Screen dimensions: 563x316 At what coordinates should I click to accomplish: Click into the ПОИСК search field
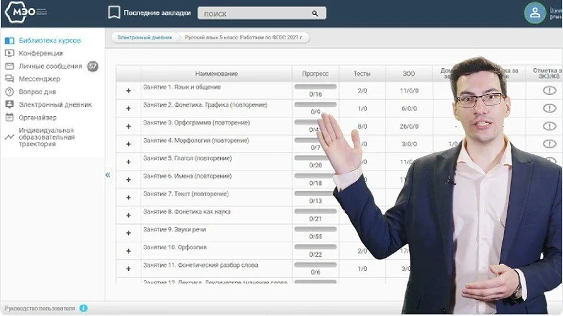click(x=253, y=13)
